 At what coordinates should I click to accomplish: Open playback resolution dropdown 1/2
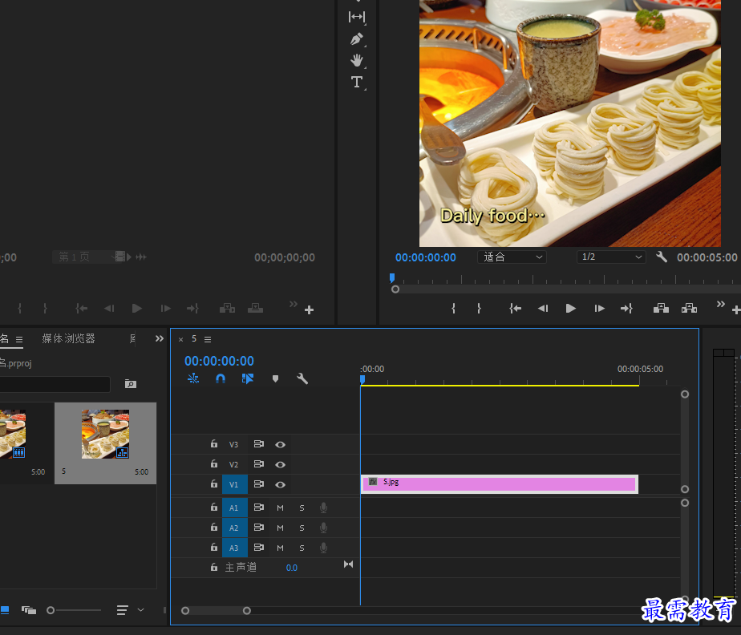click(611, 257)
